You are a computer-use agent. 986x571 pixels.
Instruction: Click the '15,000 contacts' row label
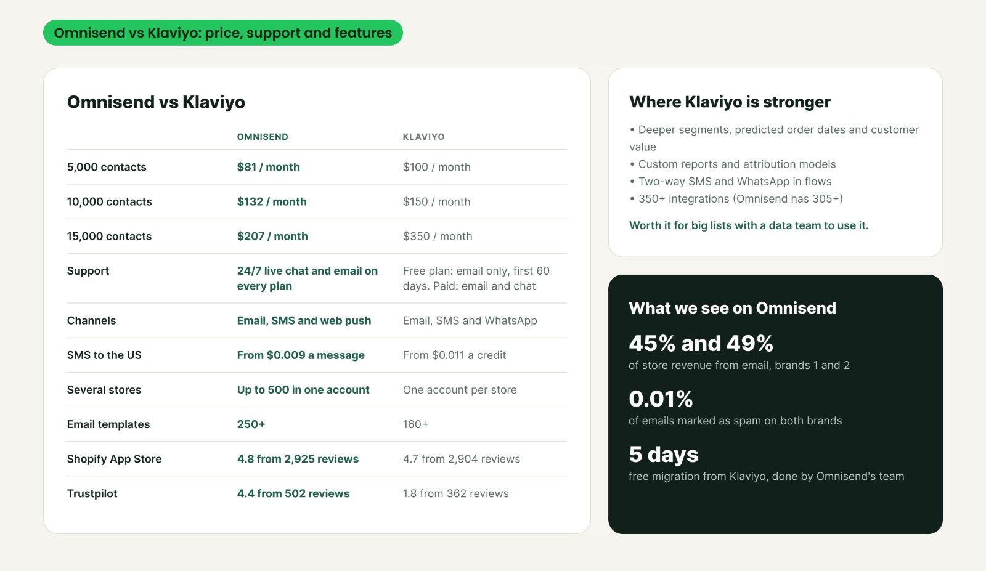(x=109, y=236)
